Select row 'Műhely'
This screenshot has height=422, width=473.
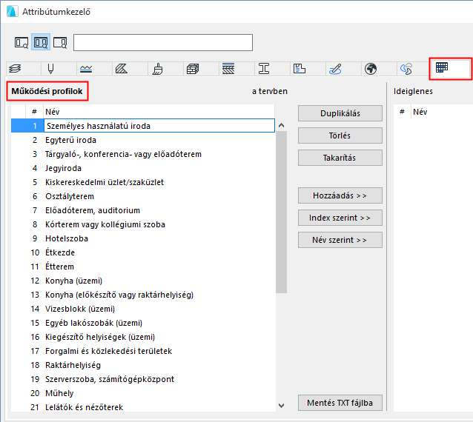coord(143,393)
